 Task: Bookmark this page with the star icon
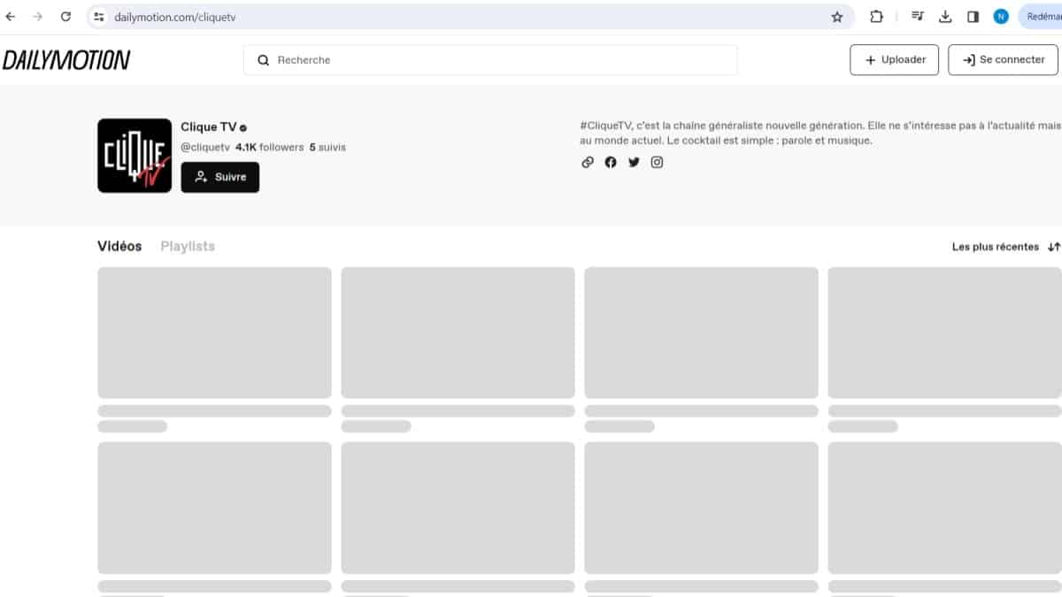[x=837, y=17]
